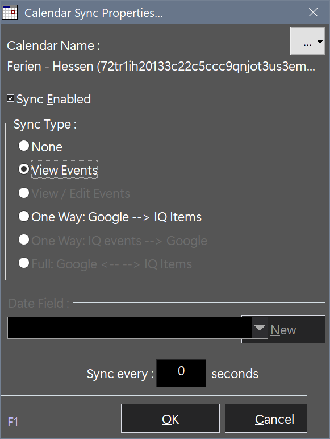330x439 pixels.
Task: Click inside the Date Field combo box
Action: pos(130,328)
